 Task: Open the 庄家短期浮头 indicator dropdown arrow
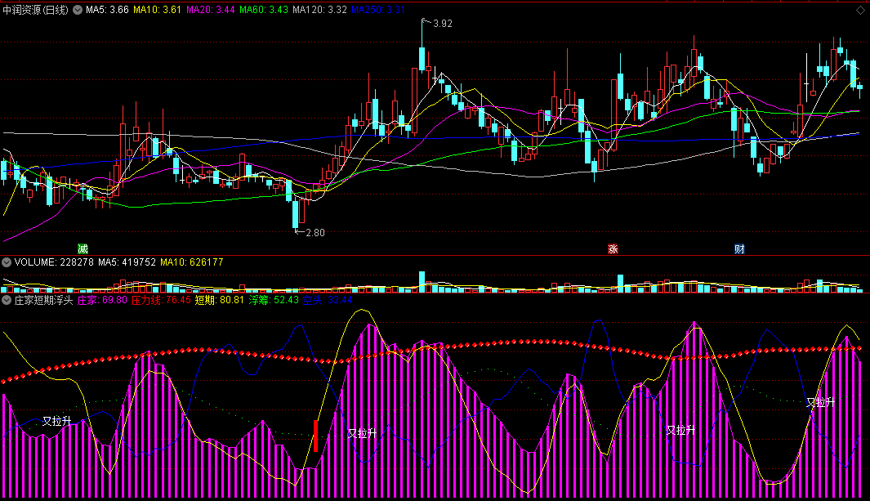click(x=7, y=300)
